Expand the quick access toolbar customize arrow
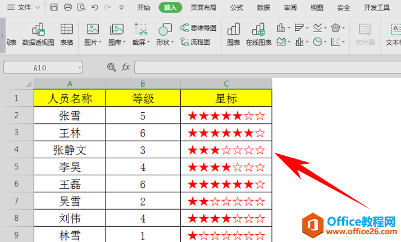 coord(121,8)
